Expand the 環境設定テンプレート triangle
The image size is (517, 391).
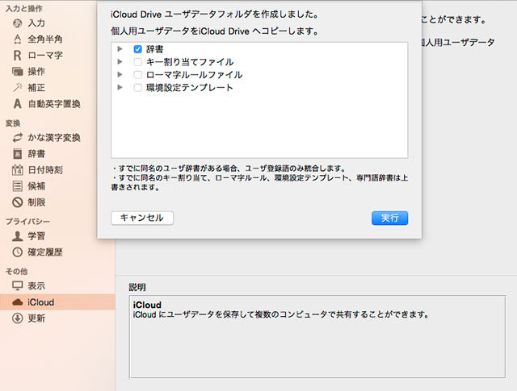tap(120, 87)
